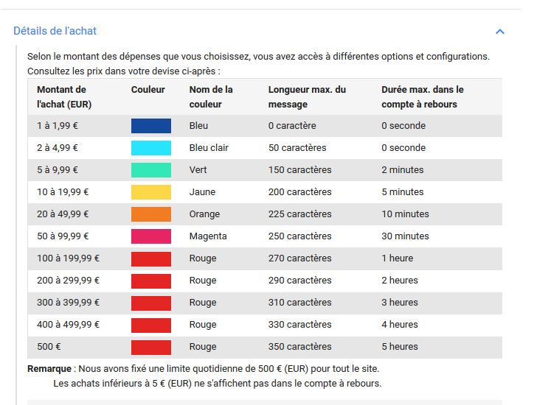The image size is (534, 405).
Task: Click the Bleu clair cyan swatch
Action: [151, 148]
